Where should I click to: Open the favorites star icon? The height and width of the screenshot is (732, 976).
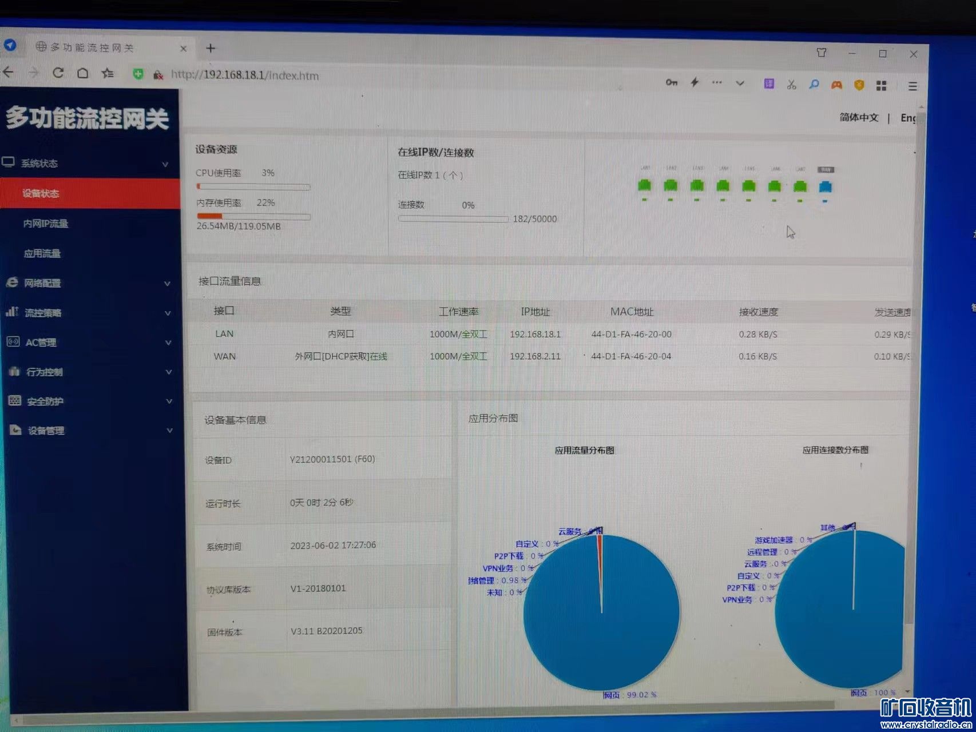pyautogui.click(x=108, y=73)
